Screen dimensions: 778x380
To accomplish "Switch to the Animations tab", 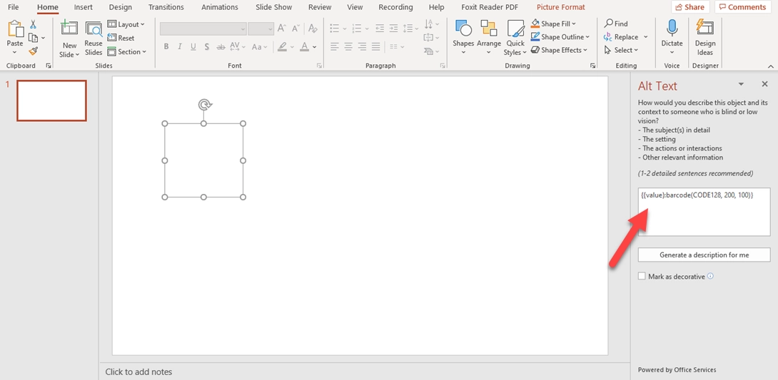I will point(220,7).
